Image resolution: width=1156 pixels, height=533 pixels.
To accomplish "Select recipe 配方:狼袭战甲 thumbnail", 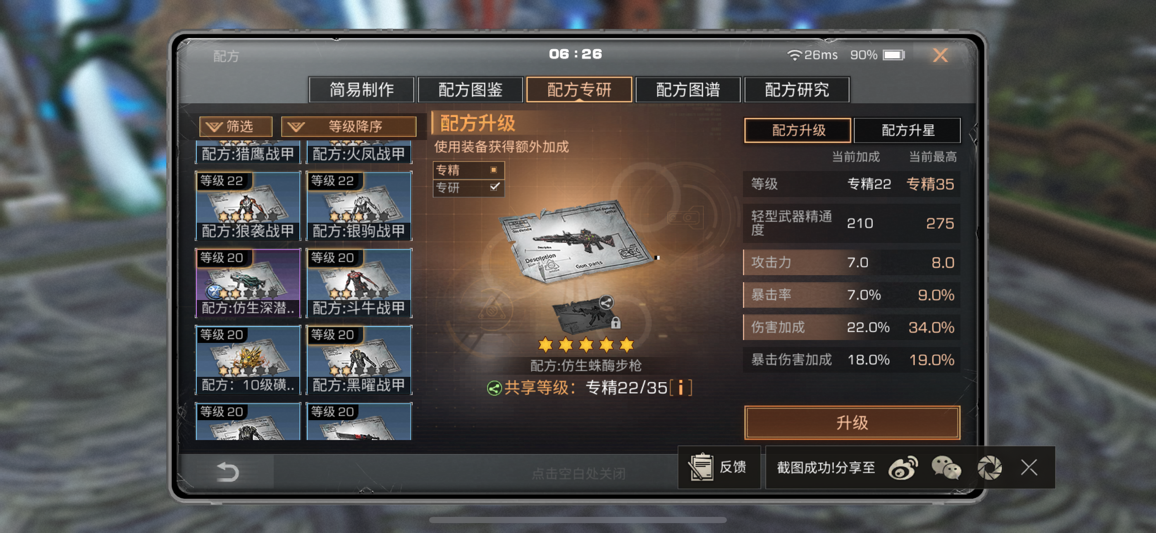I will (x=248, y=205).
